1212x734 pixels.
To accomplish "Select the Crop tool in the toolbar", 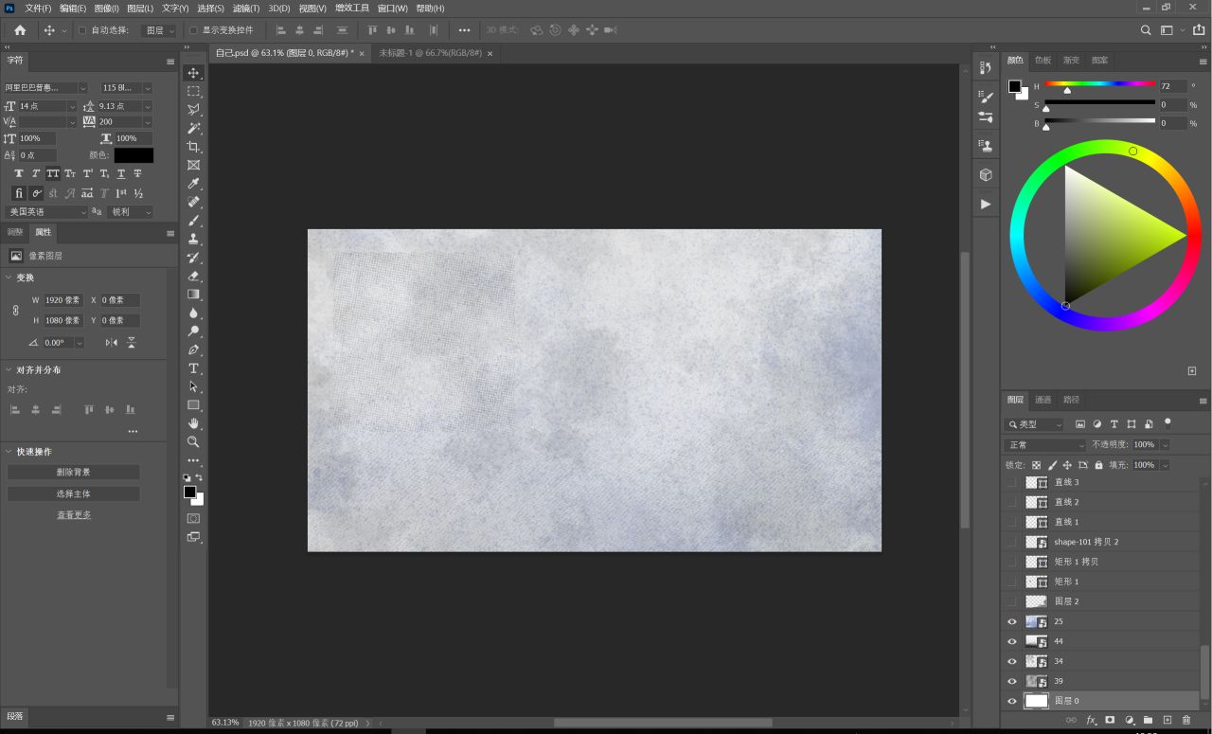I will pyautogui.click(x=193, y=147).
